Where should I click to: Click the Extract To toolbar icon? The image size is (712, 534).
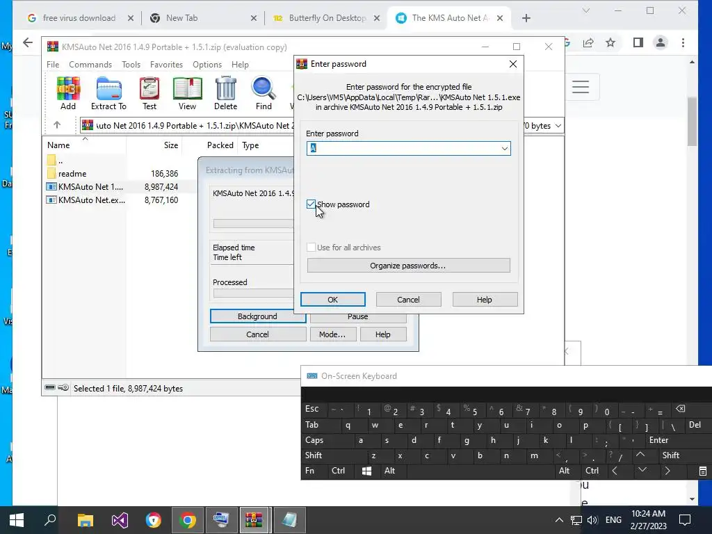(x=108, y=93)
